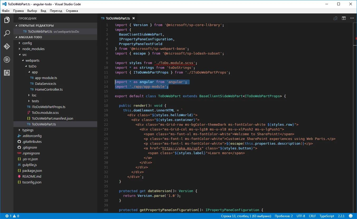The height and width of the screenshot is (219, 357).
Task: Open the Search view in activity bar
Action: [x=7, y=33]
